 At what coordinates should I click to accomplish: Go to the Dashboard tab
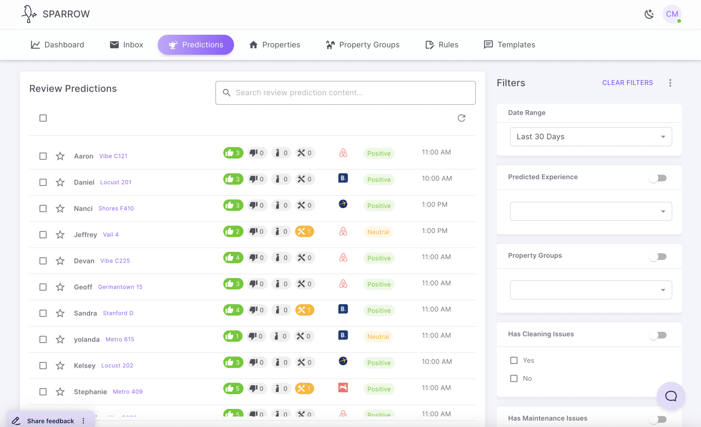tap(58, 45)
